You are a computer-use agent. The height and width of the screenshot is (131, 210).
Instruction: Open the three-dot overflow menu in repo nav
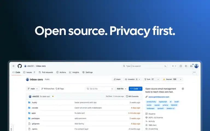[x=194, y=72]
